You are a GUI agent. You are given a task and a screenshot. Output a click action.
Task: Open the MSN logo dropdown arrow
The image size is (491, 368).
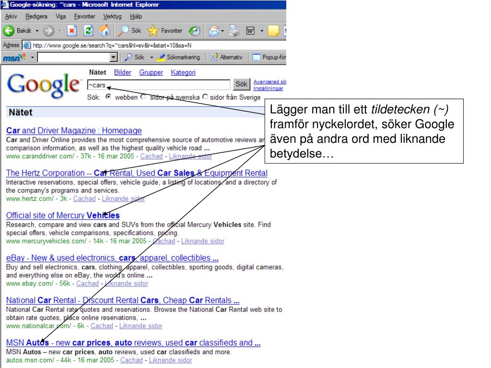[x=32, y=57]
